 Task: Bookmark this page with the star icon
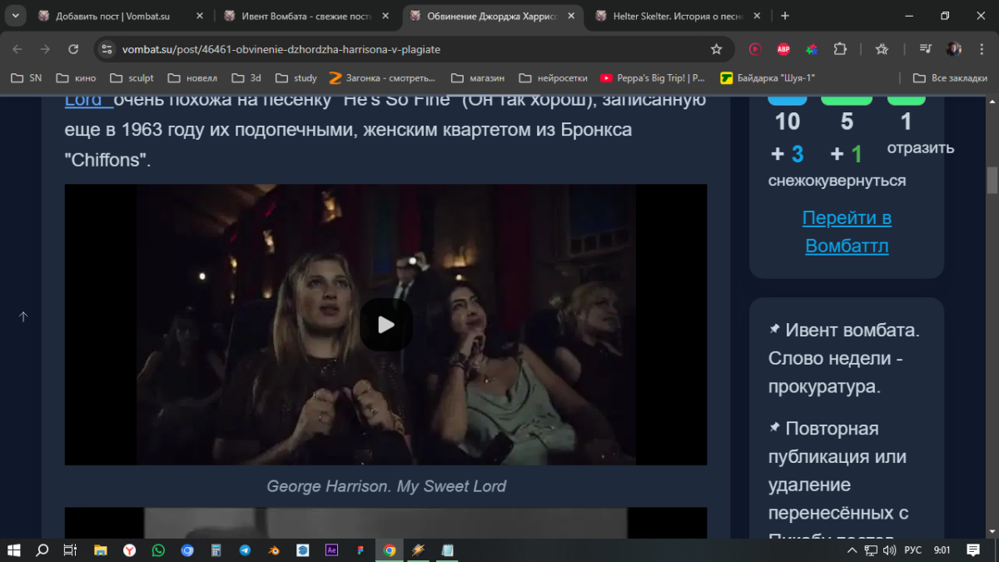716,49
